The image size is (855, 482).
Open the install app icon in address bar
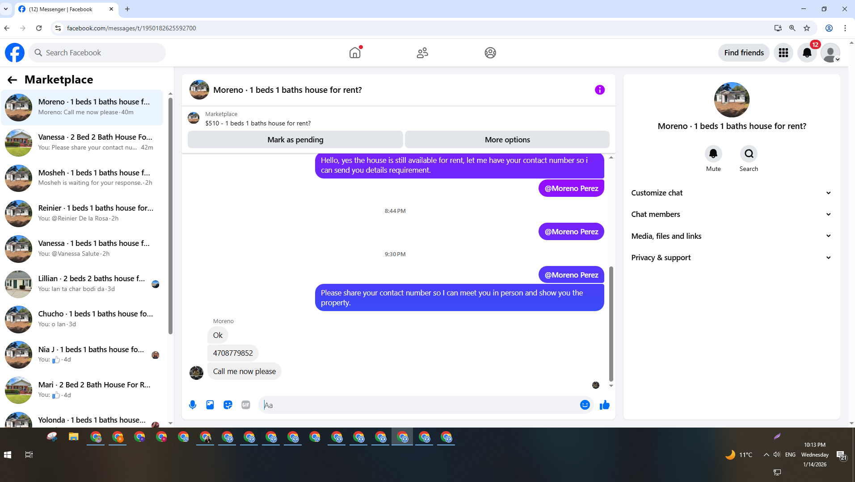[778, 28]
